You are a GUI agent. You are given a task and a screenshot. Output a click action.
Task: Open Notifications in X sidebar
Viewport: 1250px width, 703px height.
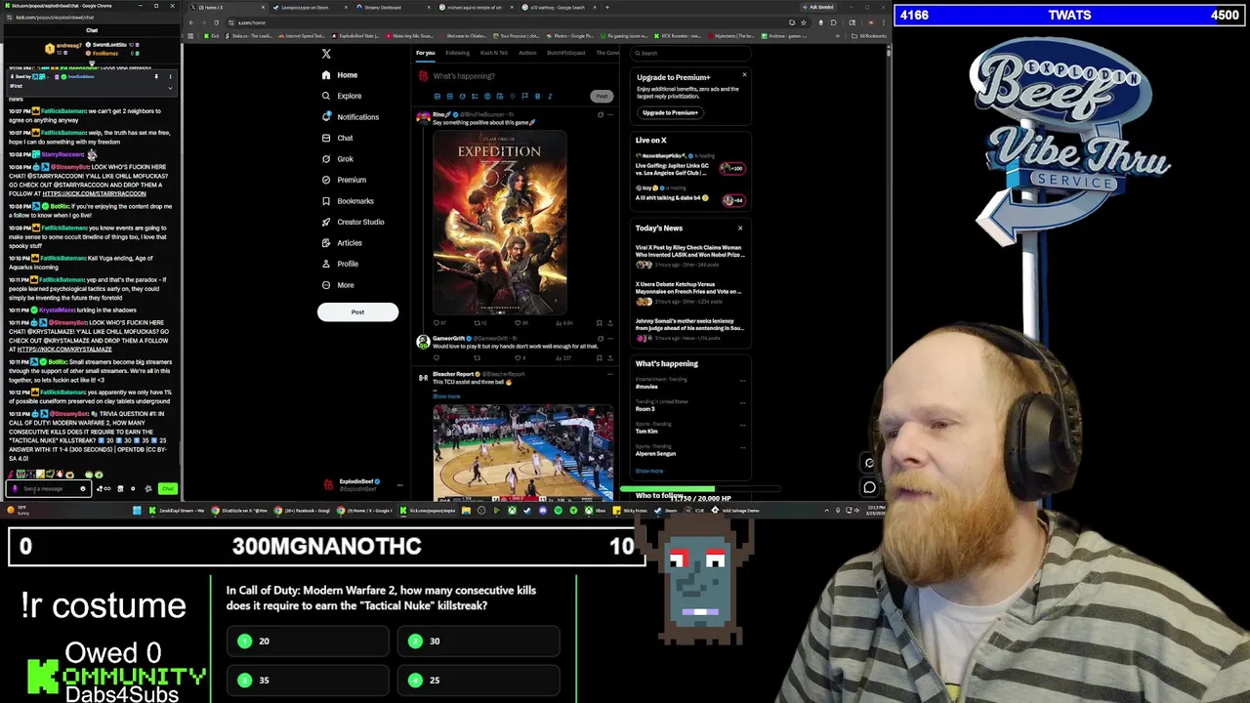tap(351, 117)
